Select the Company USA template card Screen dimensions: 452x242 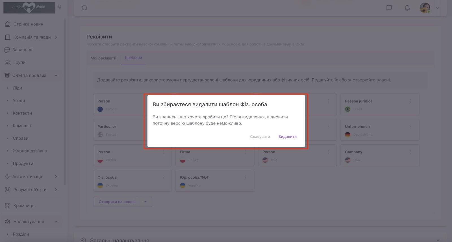[x=380, y=155]
